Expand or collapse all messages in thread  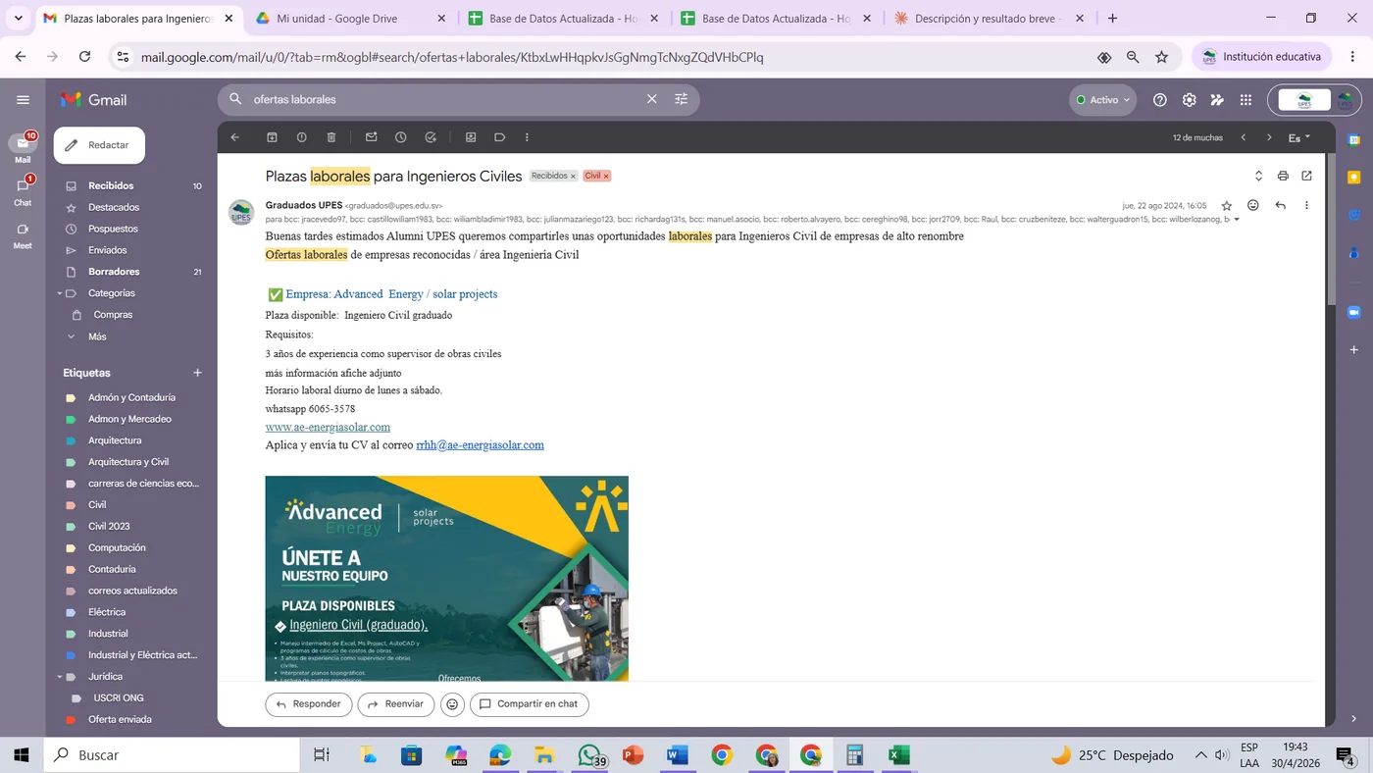tap(1258, 176)
